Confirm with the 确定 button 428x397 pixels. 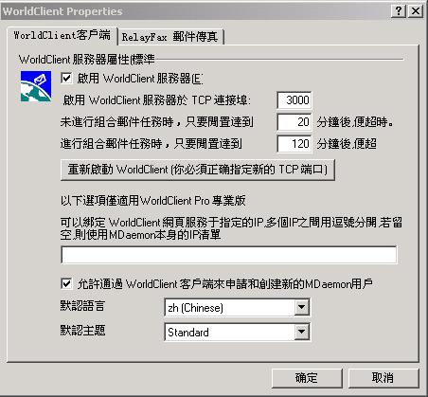[x=307, y=378]
